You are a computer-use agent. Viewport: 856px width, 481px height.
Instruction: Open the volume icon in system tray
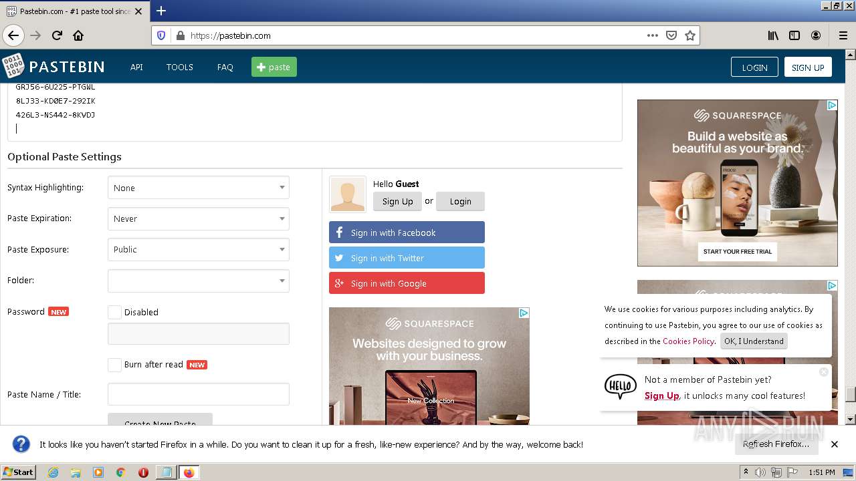[x=760, y=472]
